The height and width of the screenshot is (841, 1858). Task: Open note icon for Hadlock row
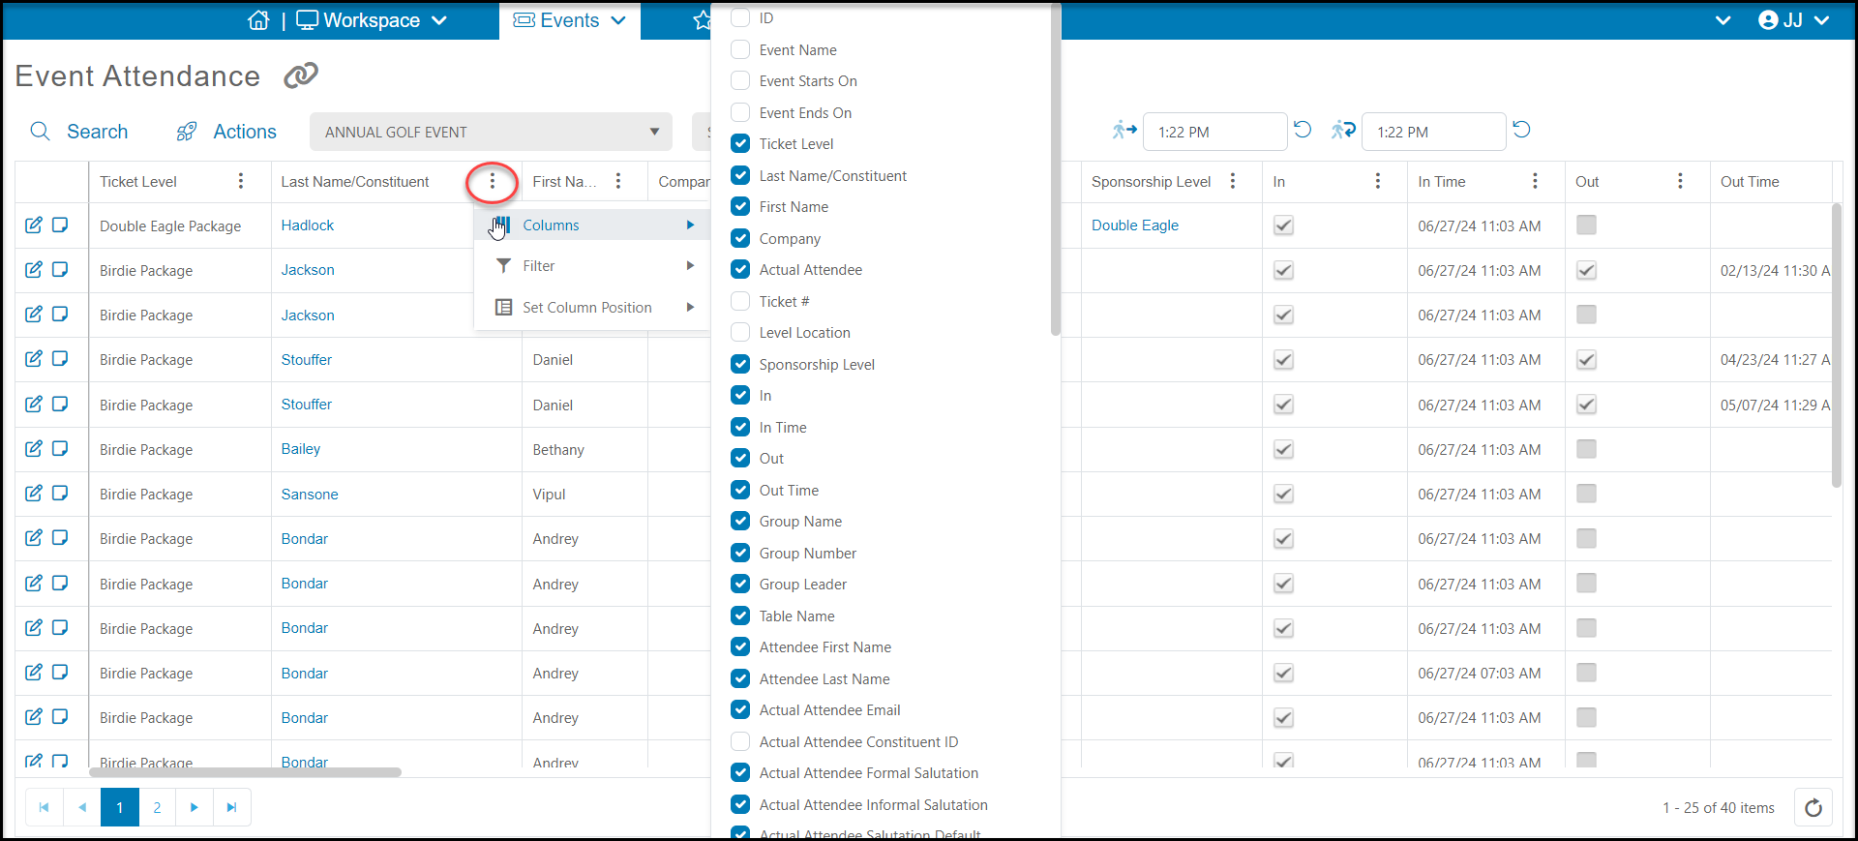pos(60,225)
